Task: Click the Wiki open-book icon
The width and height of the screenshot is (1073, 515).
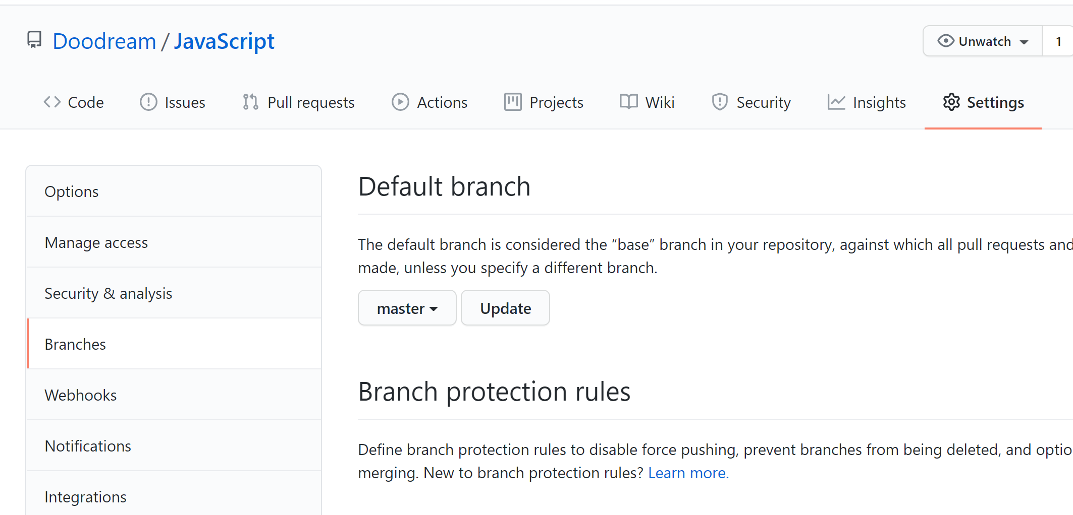Action: (x=629, y=102)
